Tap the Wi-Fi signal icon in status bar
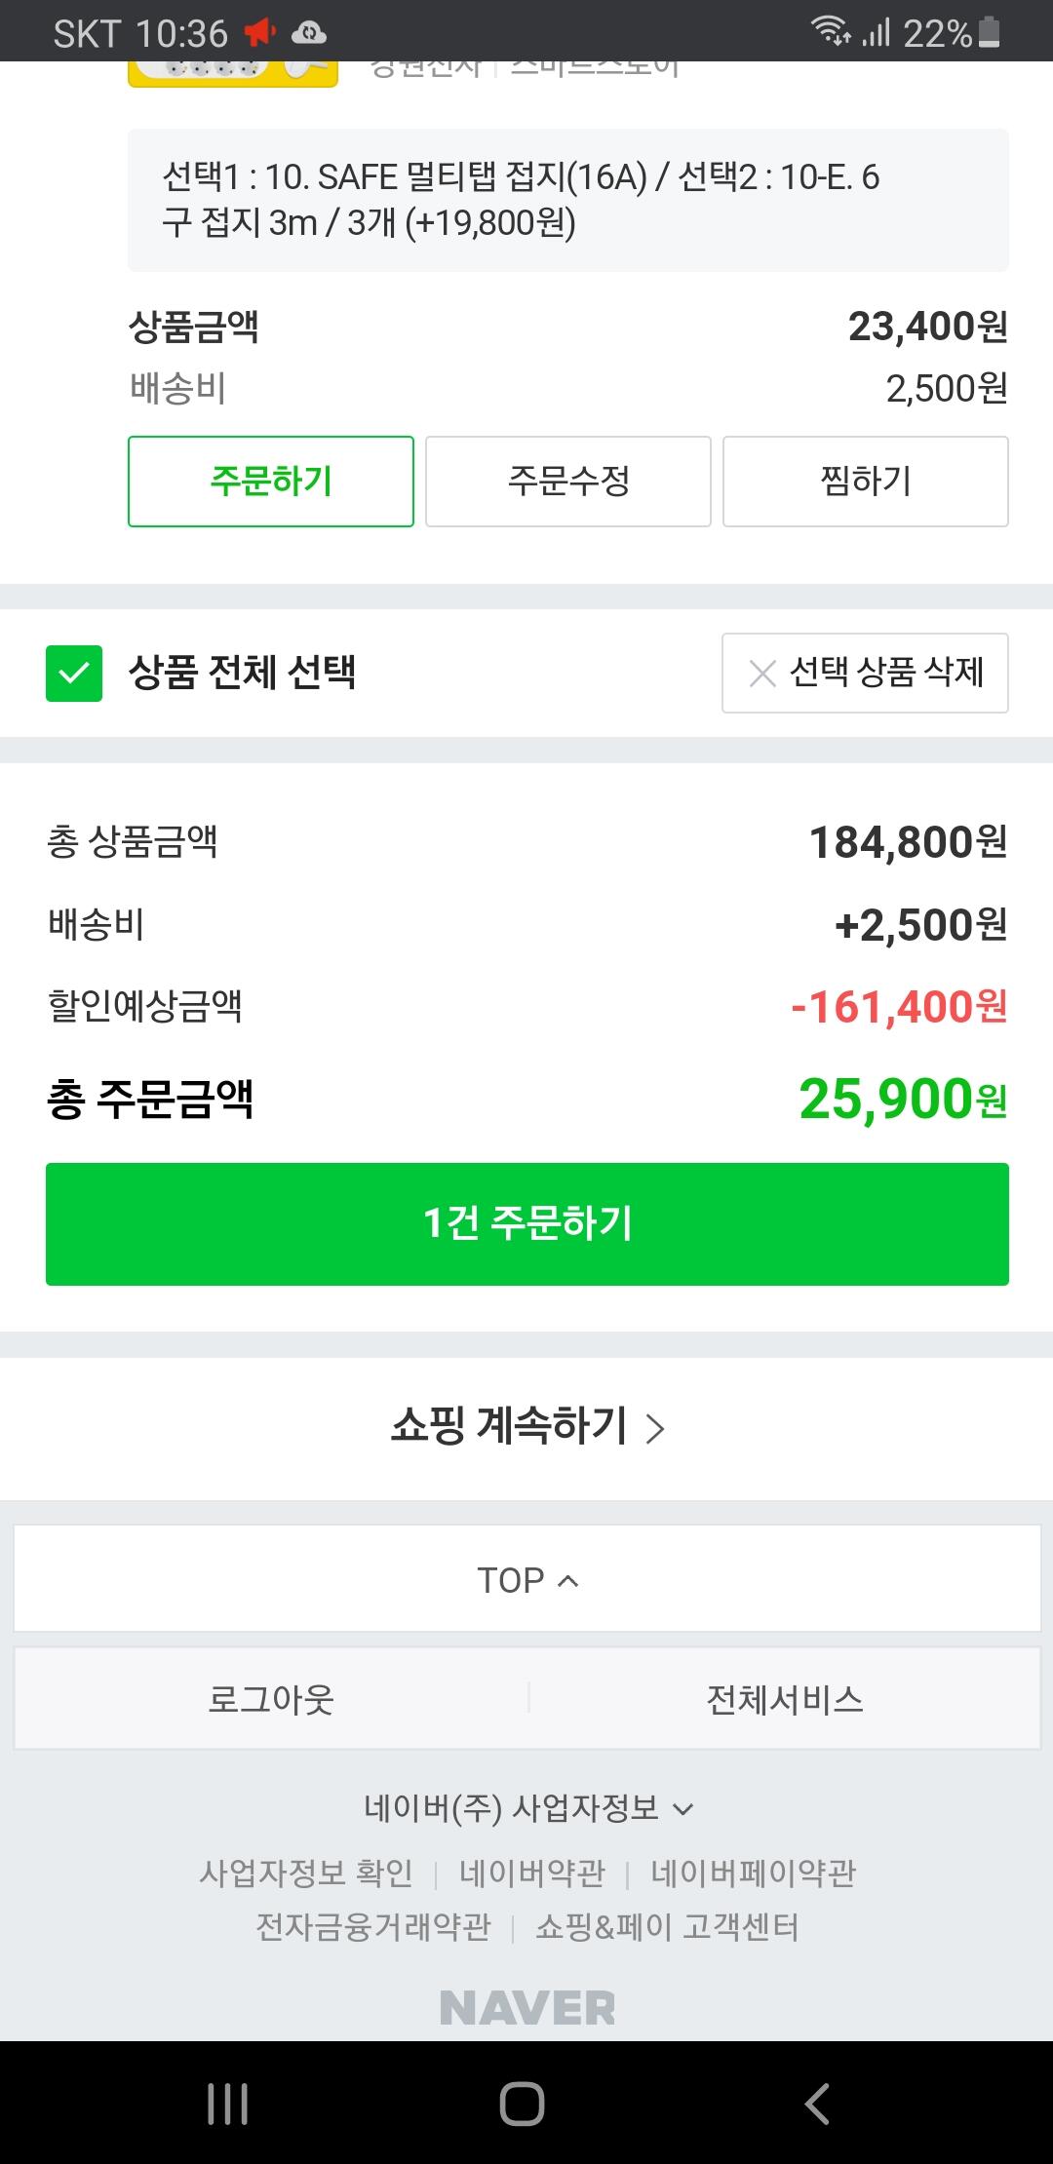The height and width of the screenshot is (2164, 1053). coord(831,31)
